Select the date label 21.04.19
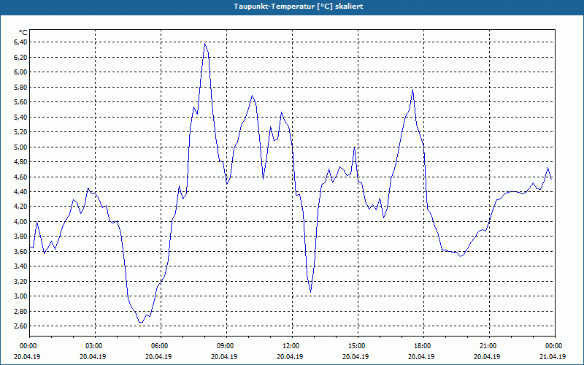 tap(553, 356)
